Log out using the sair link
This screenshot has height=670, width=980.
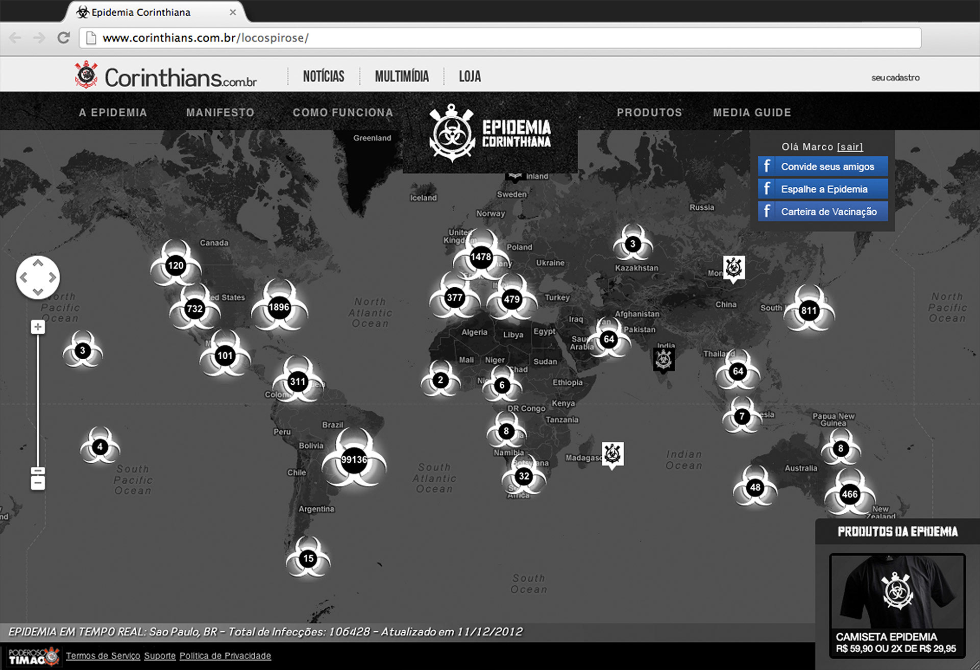coord(850,147)
